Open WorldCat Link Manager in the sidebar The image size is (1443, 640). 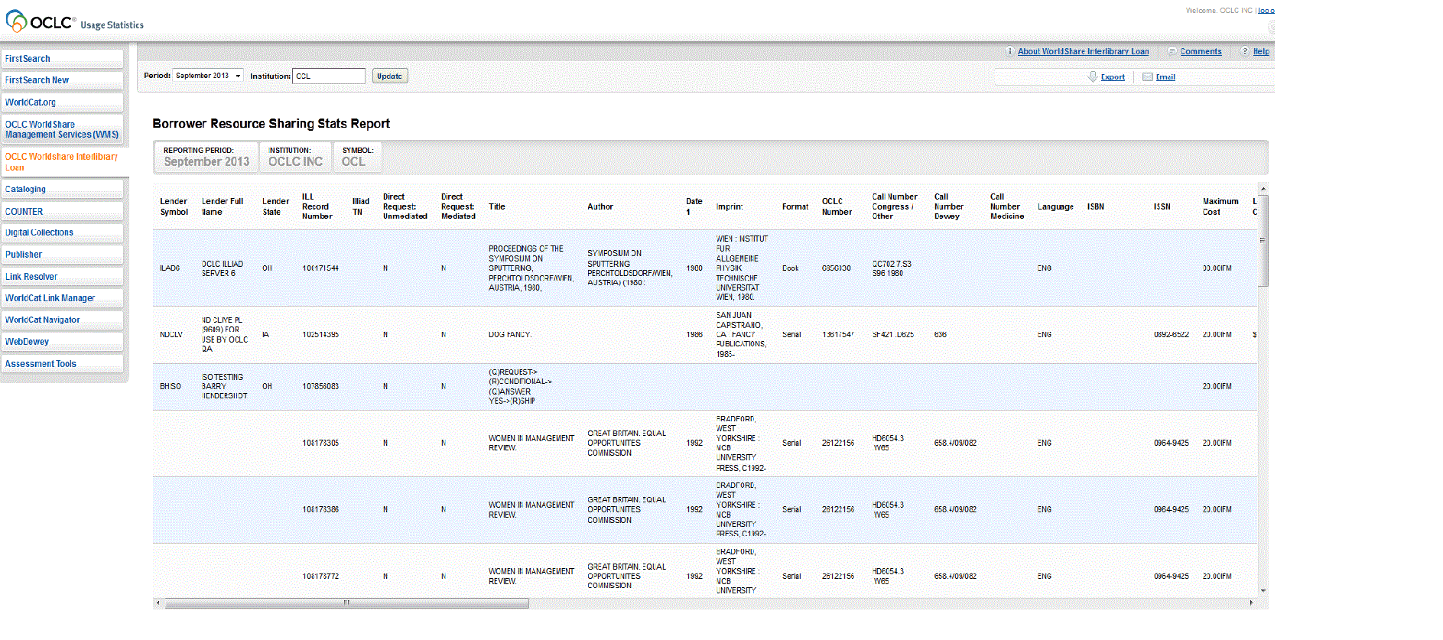pos(62,298)
